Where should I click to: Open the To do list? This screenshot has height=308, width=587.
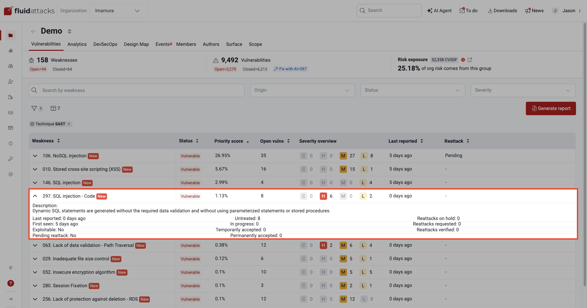click(x=469, y=11)
